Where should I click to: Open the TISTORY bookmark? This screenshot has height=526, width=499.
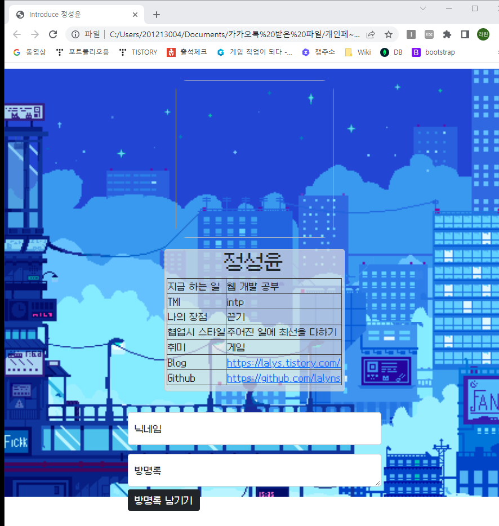point(138,52)
